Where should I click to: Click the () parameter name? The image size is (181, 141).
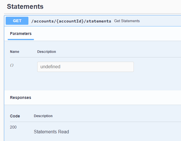pyautogui.click(x=12, y=65)
